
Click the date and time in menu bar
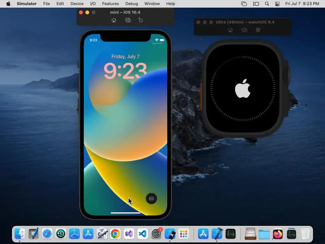pos(302,4)
